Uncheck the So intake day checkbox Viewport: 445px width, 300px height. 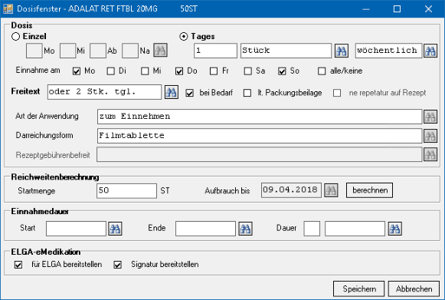click(x=282, y=71)
